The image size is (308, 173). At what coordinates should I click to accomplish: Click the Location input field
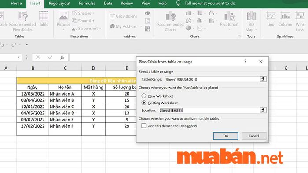click(x=209, y=110)
